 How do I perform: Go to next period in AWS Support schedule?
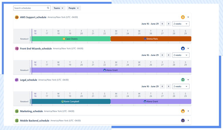coord(168,24)
